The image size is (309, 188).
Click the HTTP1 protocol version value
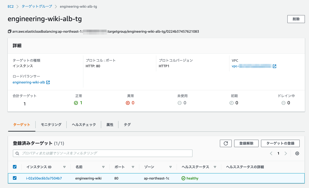(x=164, y=66)
